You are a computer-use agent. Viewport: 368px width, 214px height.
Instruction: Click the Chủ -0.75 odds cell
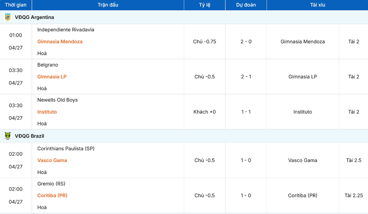[205, 41]
